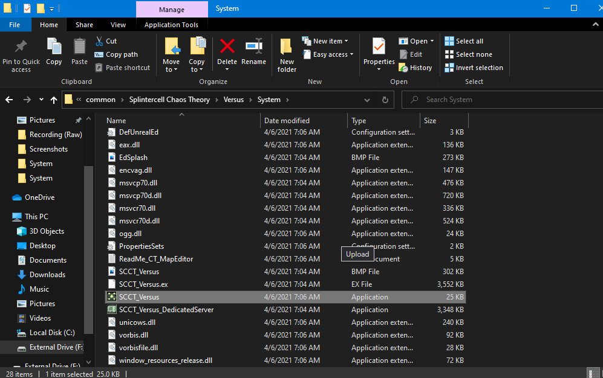Open the Move to folder menu

coord(171,65)
